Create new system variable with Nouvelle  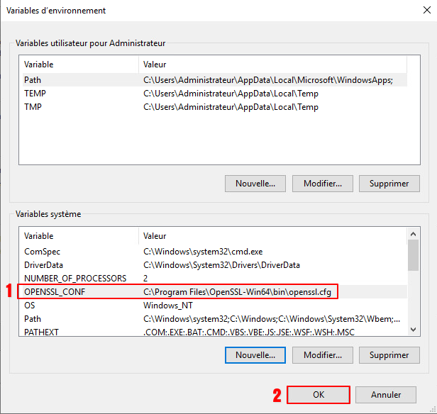[255, 354]
